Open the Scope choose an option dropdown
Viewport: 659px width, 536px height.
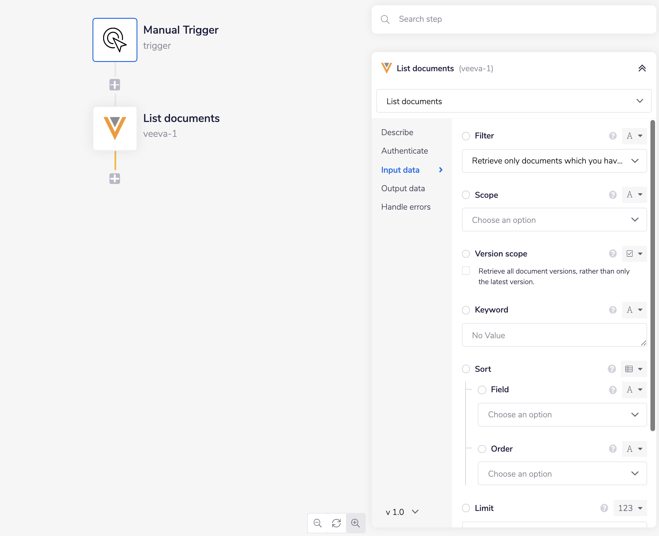(x=554, y=220)
